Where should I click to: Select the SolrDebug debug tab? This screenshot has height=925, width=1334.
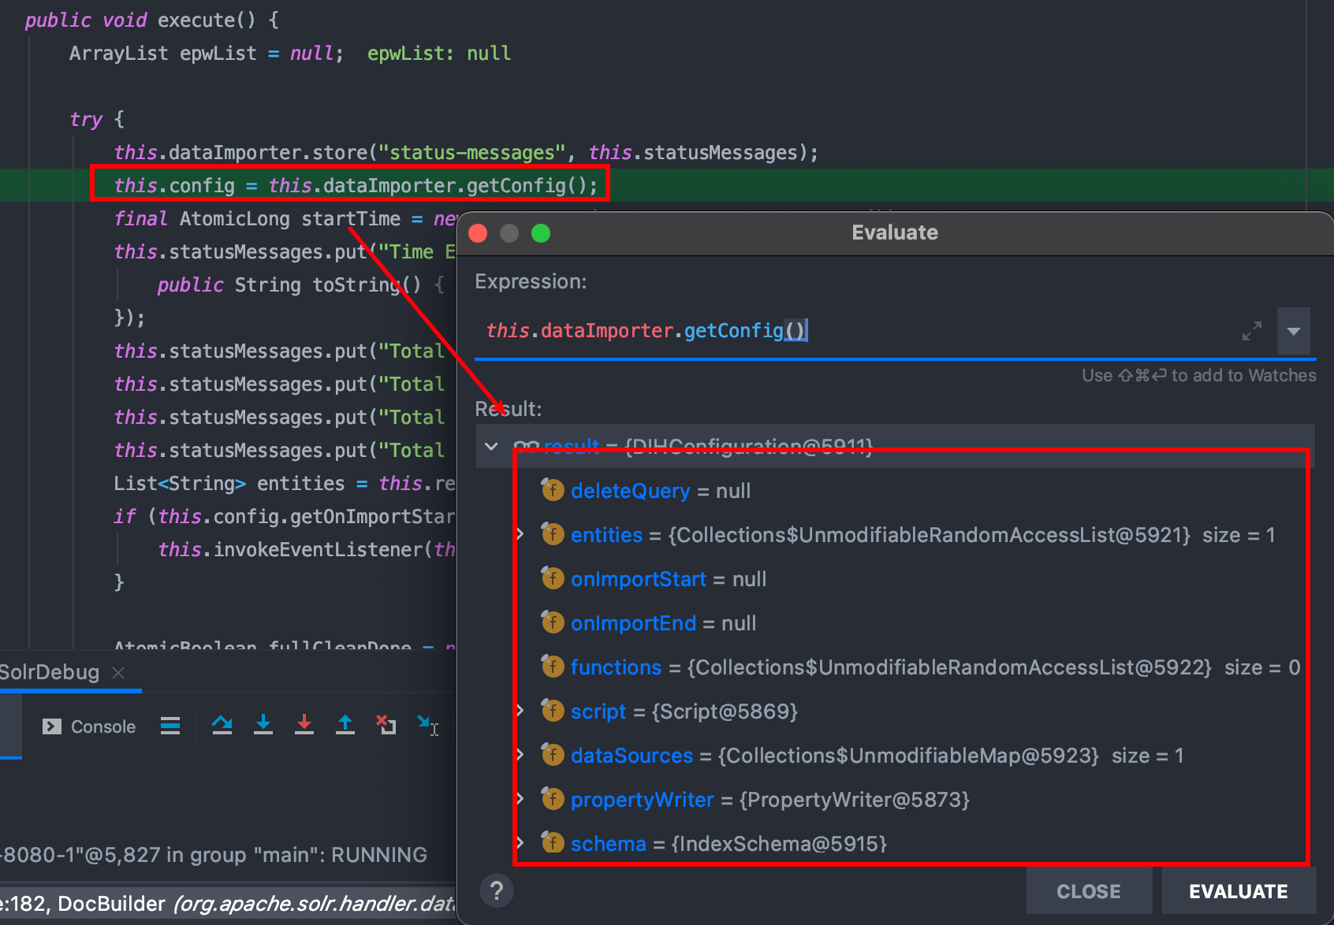pos(49,672)
